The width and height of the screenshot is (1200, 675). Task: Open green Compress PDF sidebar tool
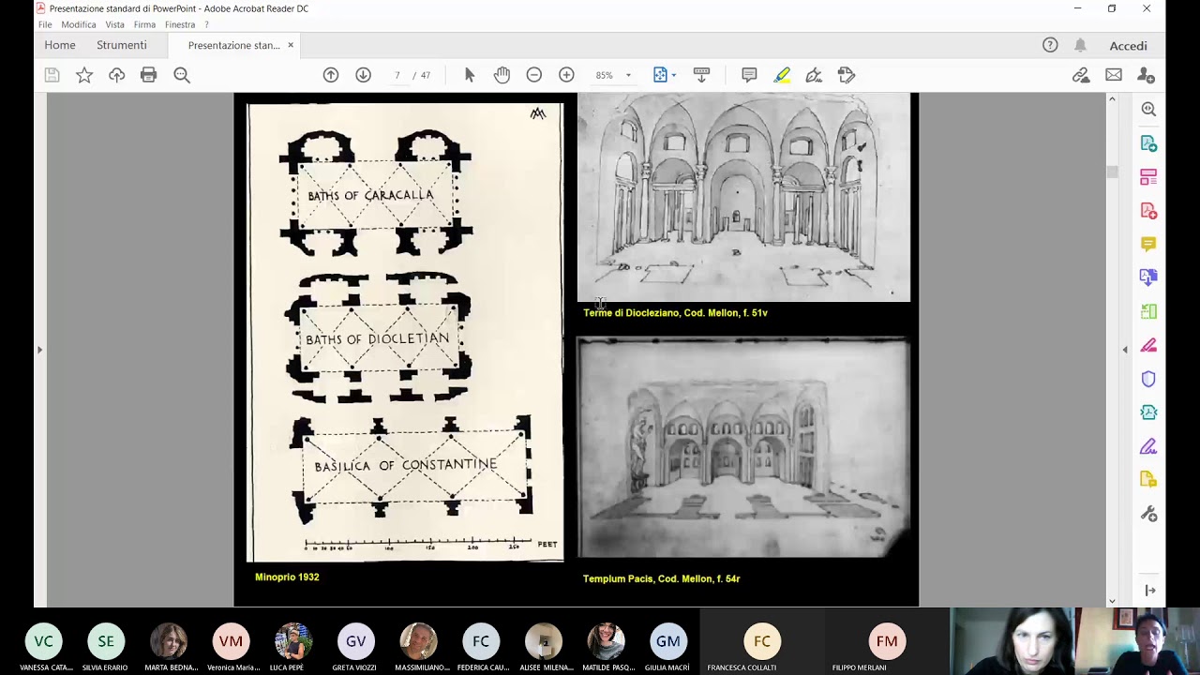point(1148,311)
